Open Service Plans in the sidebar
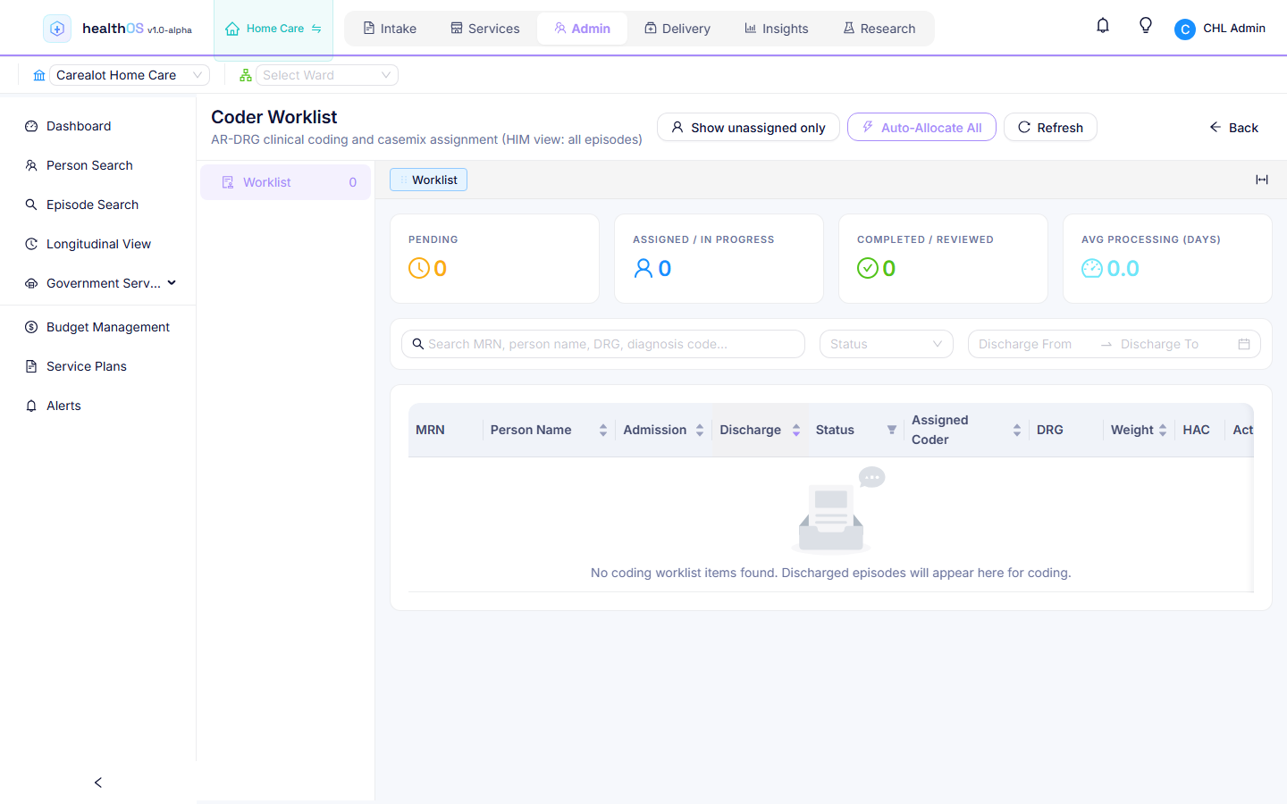Screen dimensions: 1287x804 click(x=98, y=366)
